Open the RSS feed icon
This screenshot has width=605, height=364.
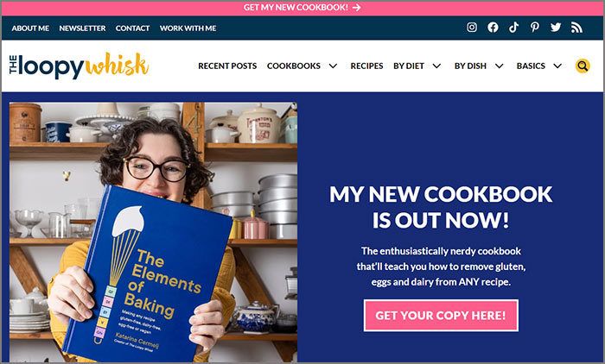click(x=576, y=28)
